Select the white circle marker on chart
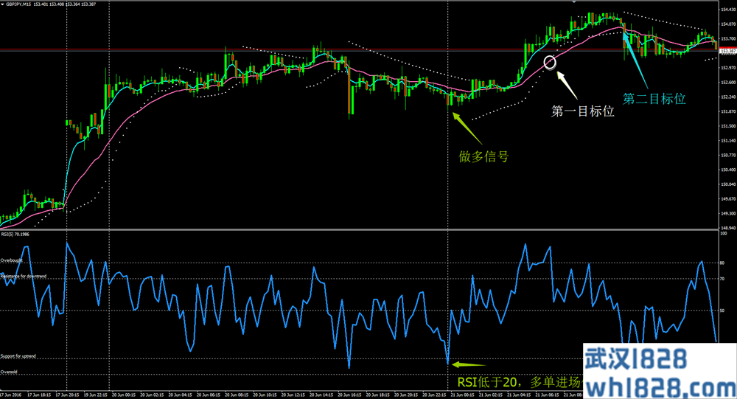This screenshot has width=737, height=399. [549, 62]
